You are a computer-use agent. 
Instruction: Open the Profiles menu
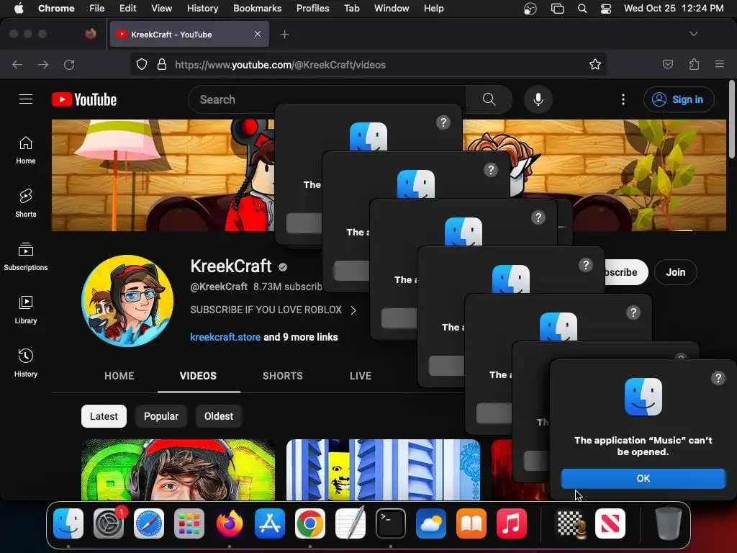[312, 9]
